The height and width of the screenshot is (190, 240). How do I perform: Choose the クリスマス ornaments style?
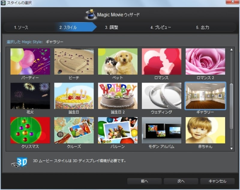coord(30,130)
